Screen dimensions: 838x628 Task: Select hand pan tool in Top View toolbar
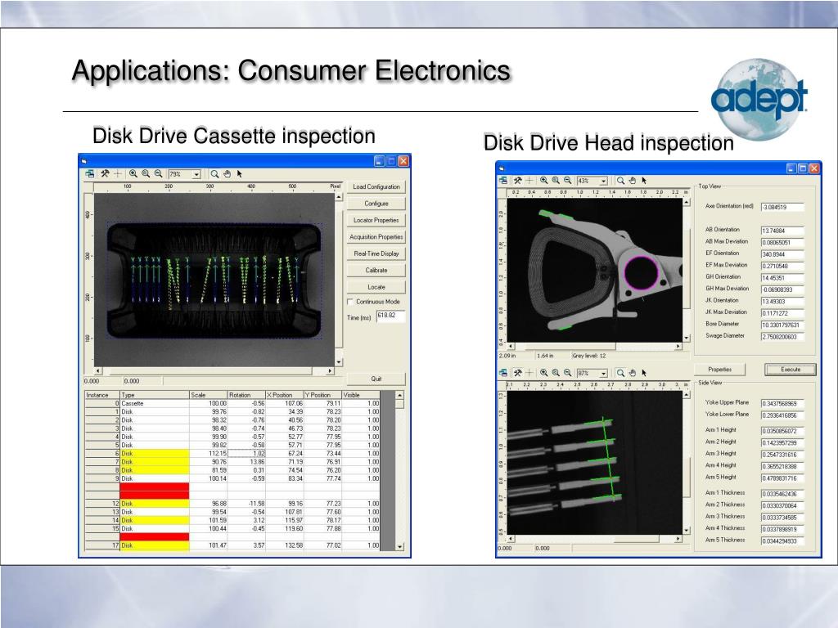633,181
